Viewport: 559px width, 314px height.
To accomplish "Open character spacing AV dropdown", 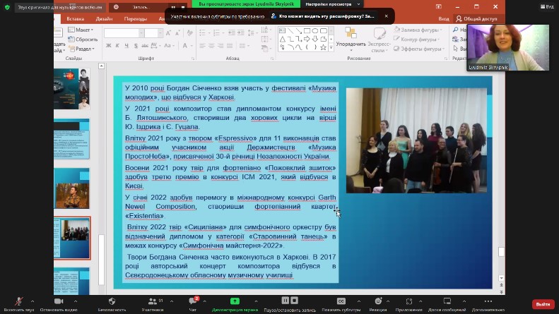I will [155, 46].
